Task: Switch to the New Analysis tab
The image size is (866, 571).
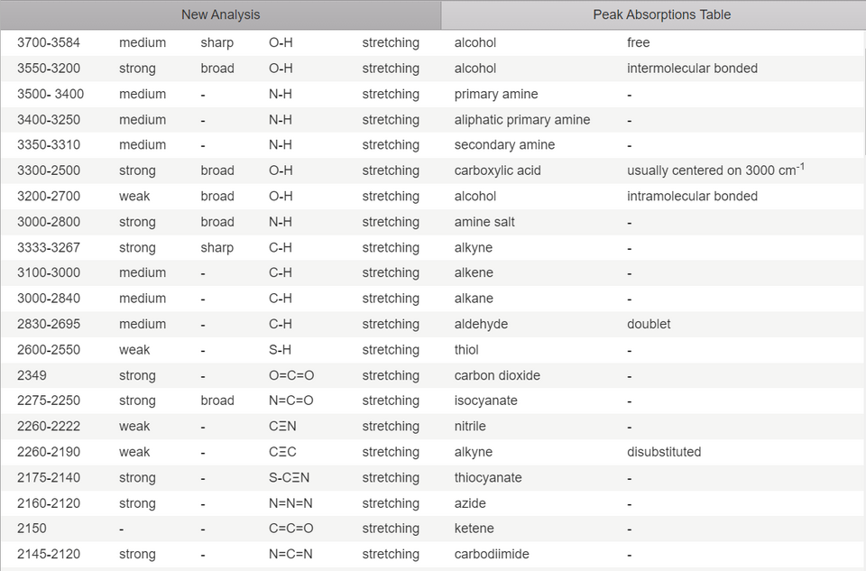Action: coord(220,15)
